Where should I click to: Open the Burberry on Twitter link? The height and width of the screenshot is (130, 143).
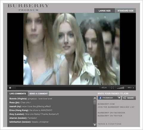(x=110, y=116)
